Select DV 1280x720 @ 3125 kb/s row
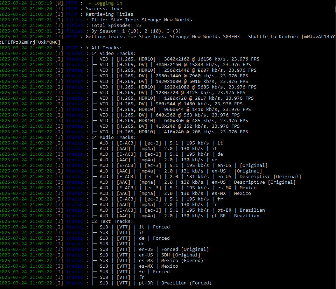Viewport: 336px width, 289px height. click(169, 93)
